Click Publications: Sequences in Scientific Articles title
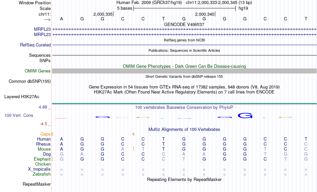Screen dimensions: 317x192 coord(184,50)
